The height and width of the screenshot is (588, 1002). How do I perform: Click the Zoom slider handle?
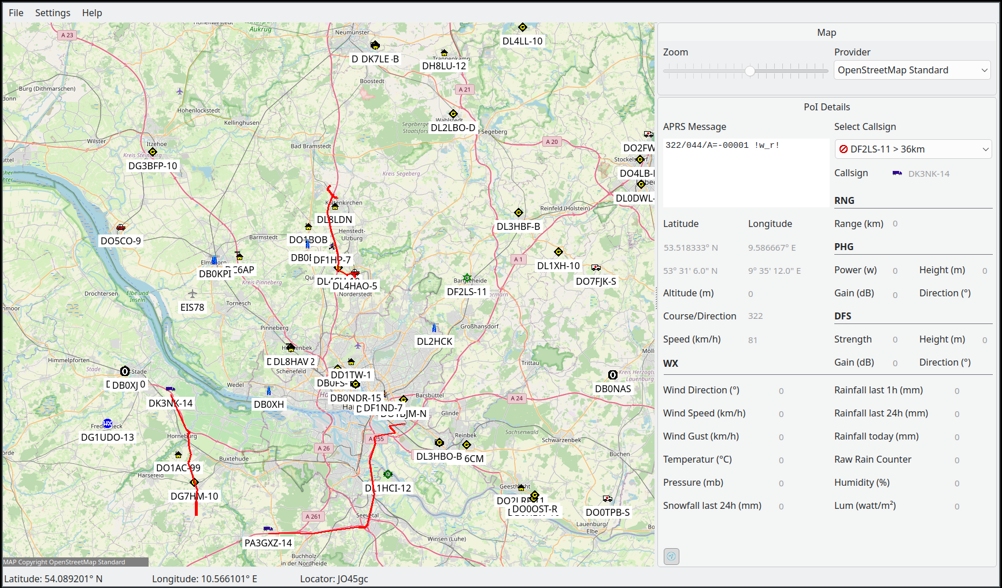(x=750, y=71)
